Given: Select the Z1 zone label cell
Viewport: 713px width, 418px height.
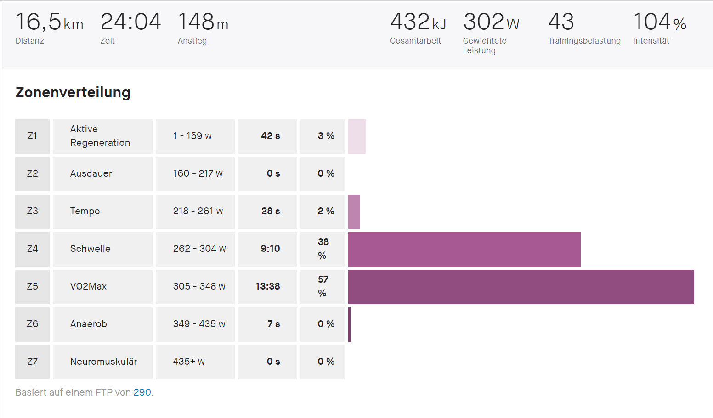Looking at the screenshot, I should click(x=32, y=136).
